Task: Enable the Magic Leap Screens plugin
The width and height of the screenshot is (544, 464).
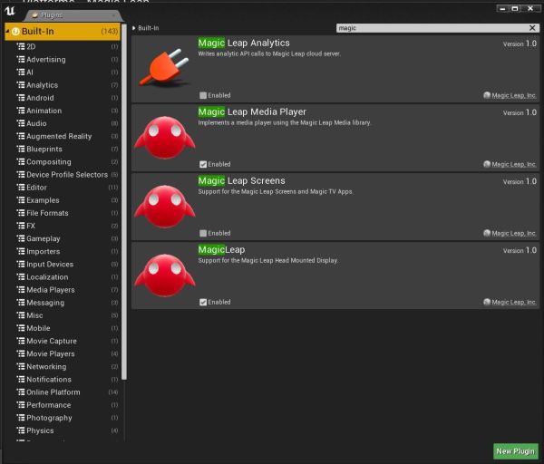Action: 203,233
